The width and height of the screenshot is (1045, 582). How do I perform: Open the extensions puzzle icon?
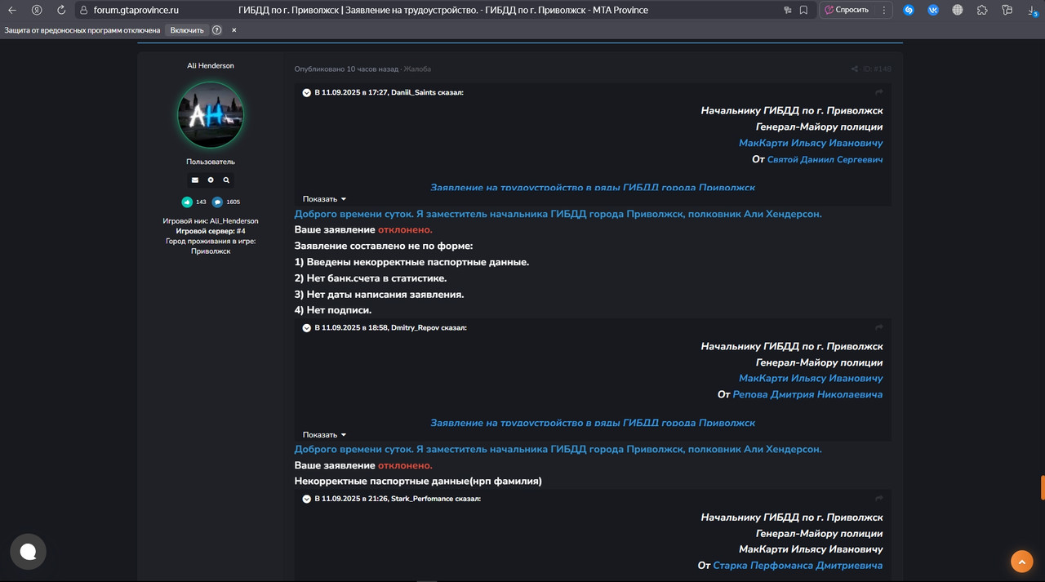tap(982, 10)
